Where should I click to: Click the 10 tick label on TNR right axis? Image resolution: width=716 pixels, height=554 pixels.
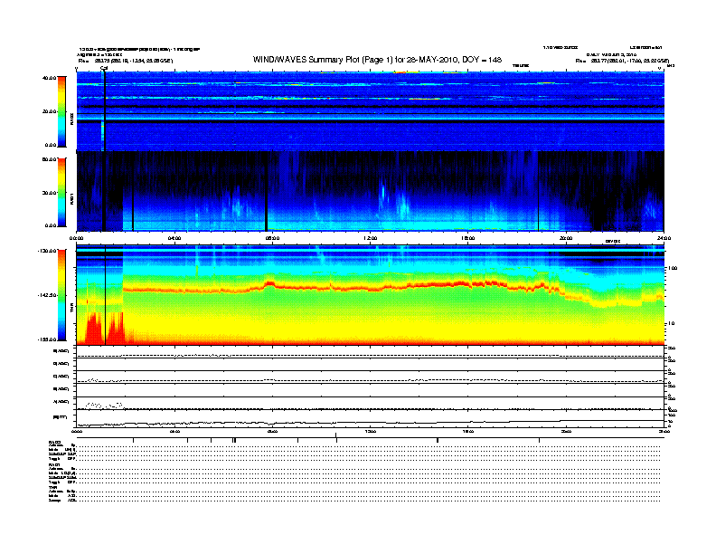(x=674, y=324)
